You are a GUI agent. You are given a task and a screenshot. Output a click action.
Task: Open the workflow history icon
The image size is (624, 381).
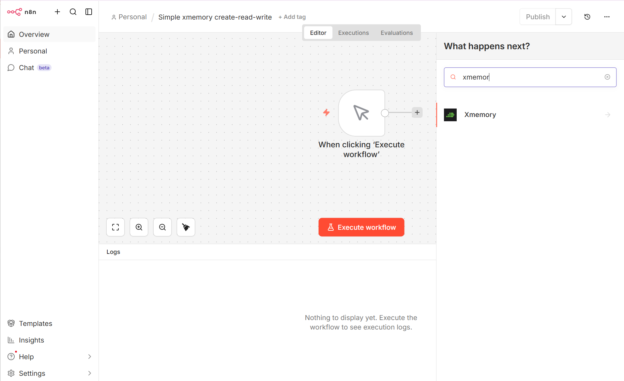[587, 17]
